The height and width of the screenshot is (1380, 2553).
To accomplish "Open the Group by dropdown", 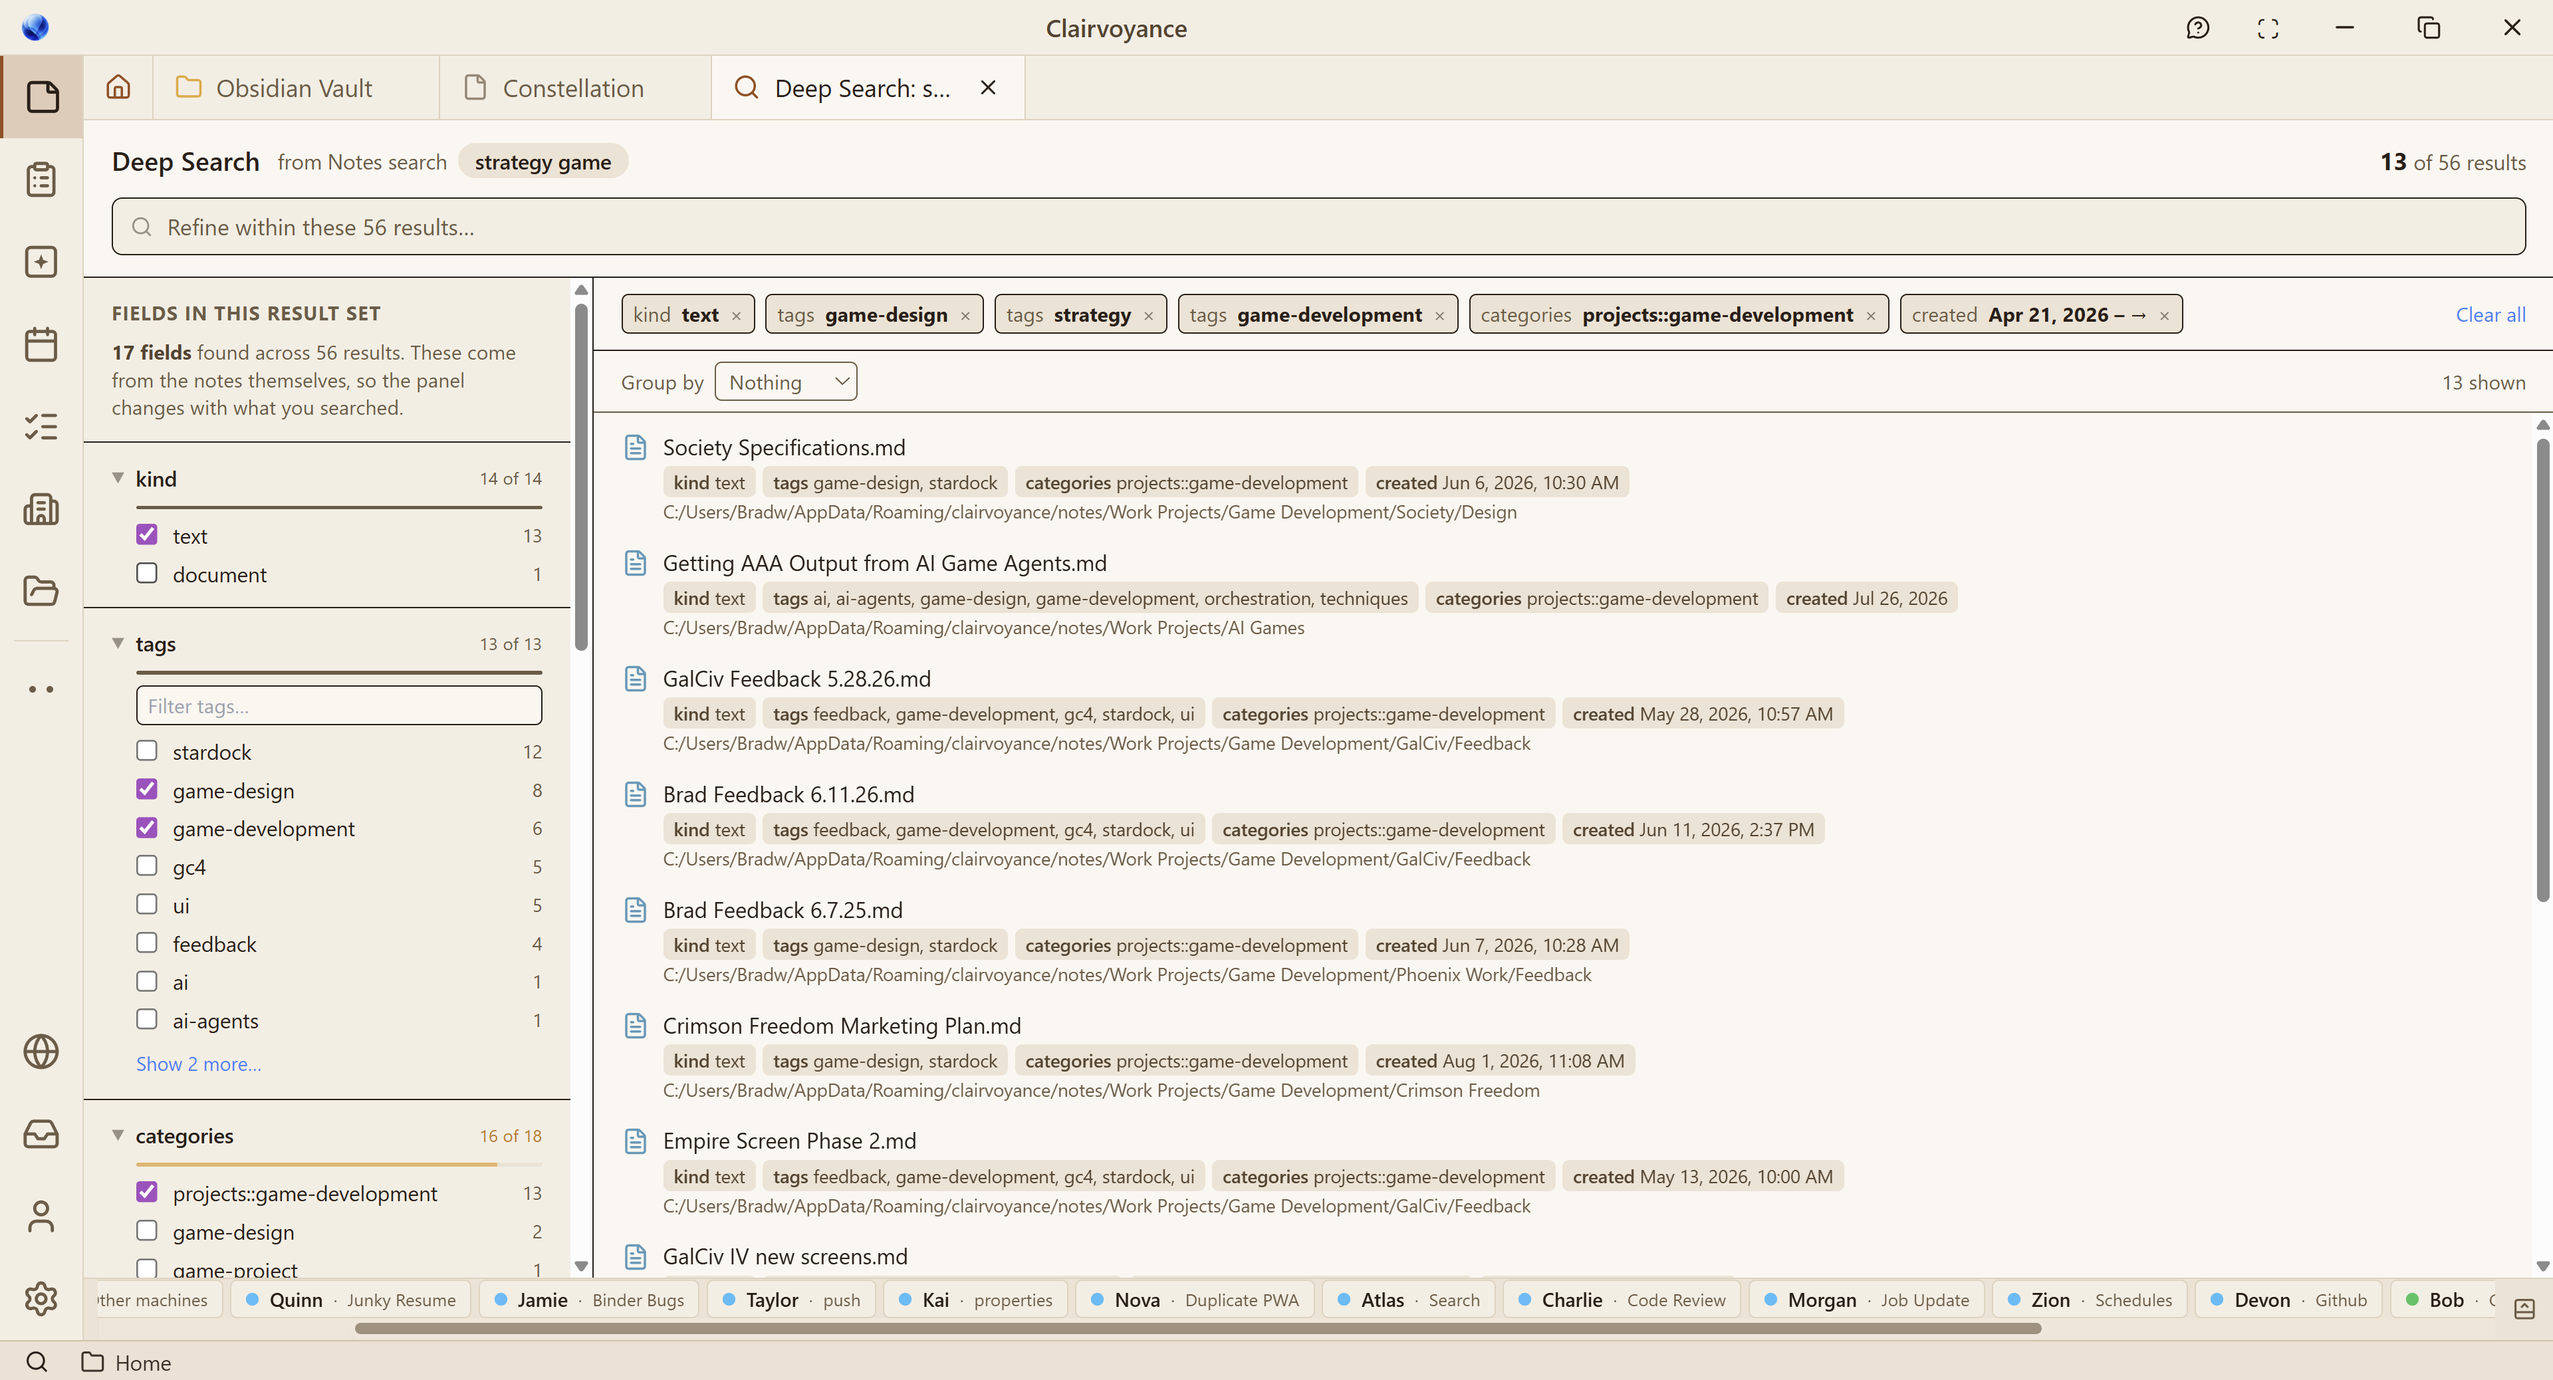I will tap(786, 382).
